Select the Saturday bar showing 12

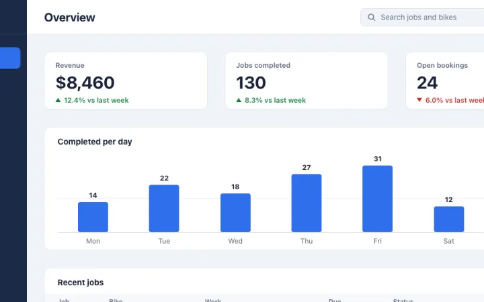click(449, 219)
